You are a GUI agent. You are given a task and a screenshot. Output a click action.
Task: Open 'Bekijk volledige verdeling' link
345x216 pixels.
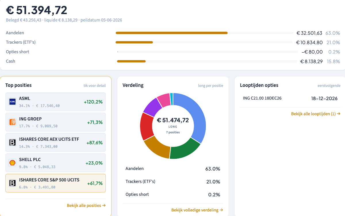197,210
